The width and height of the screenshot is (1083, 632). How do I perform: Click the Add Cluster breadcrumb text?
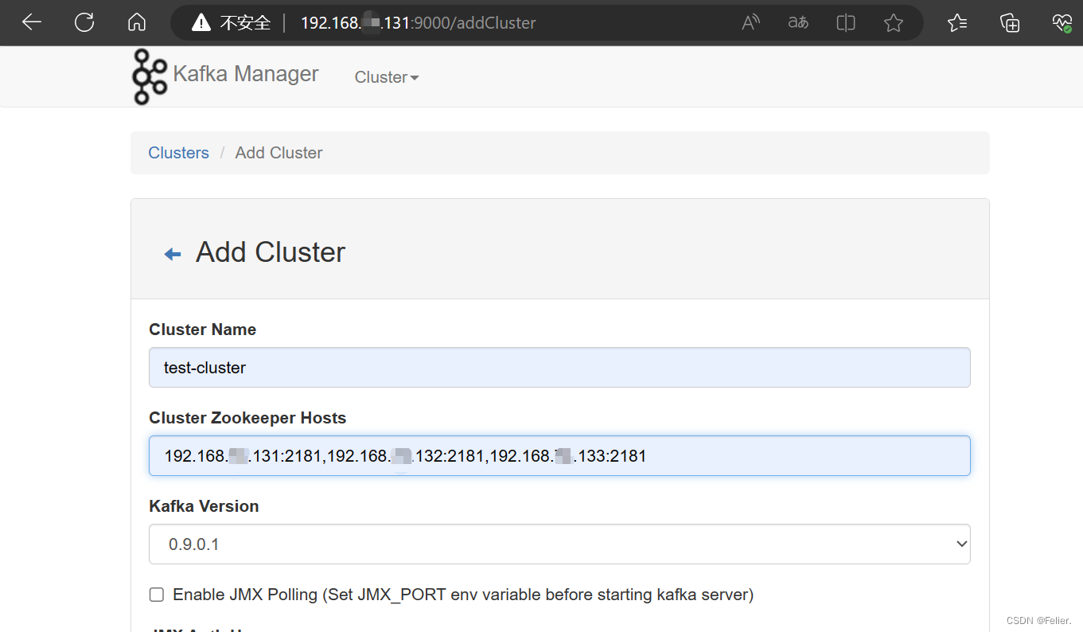(279, 153)
